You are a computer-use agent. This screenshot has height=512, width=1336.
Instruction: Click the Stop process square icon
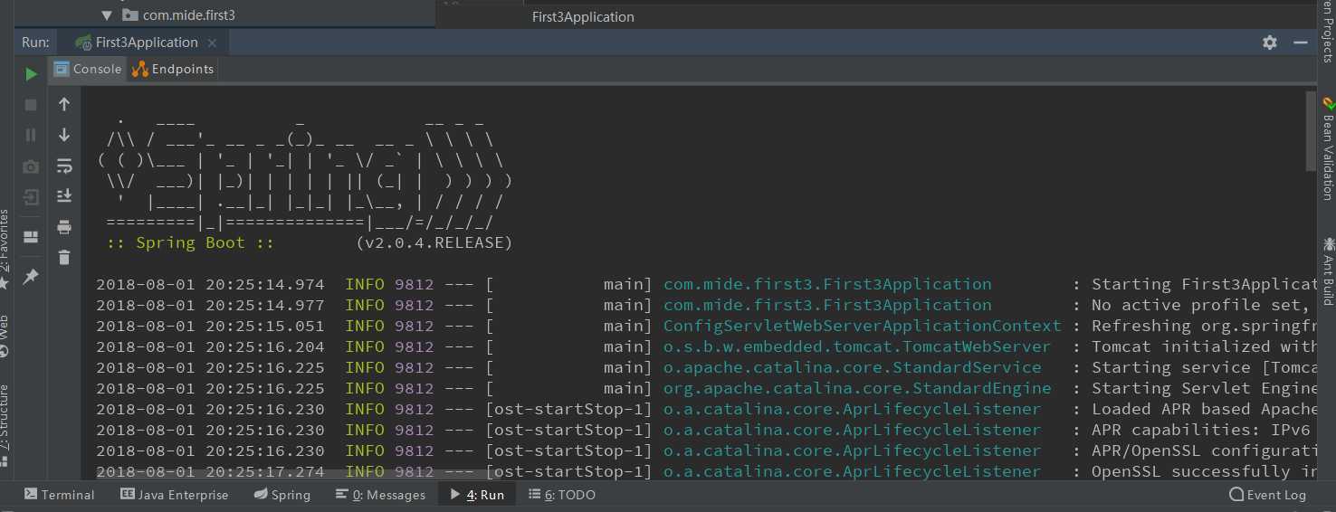tap(31, 105)
